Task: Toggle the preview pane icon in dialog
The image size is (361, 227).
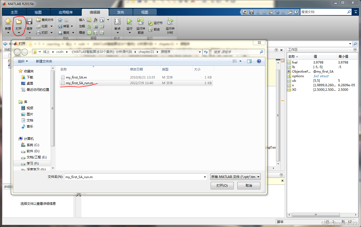Action: coord(249,61)
